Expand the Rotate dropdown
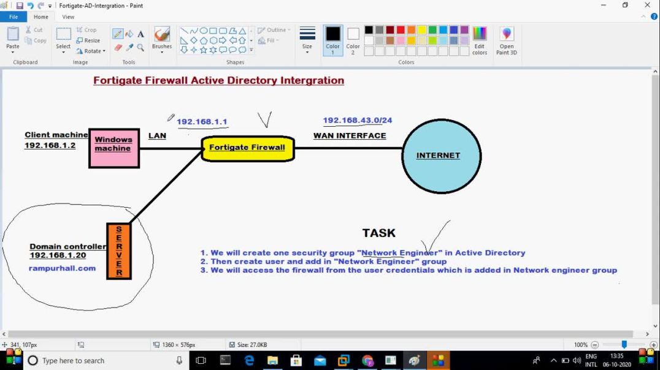 point(104,51)
